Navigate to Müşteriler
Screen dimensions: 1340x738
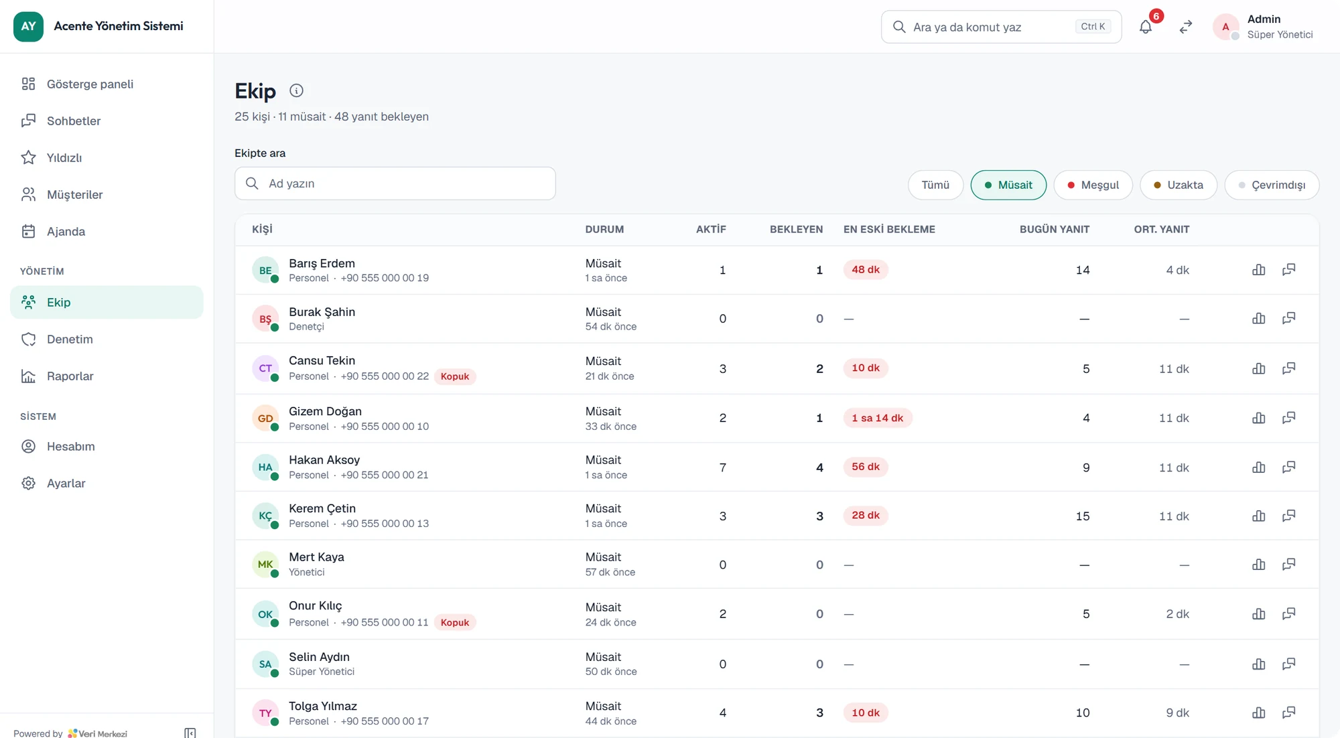click(x=107, y=194)
